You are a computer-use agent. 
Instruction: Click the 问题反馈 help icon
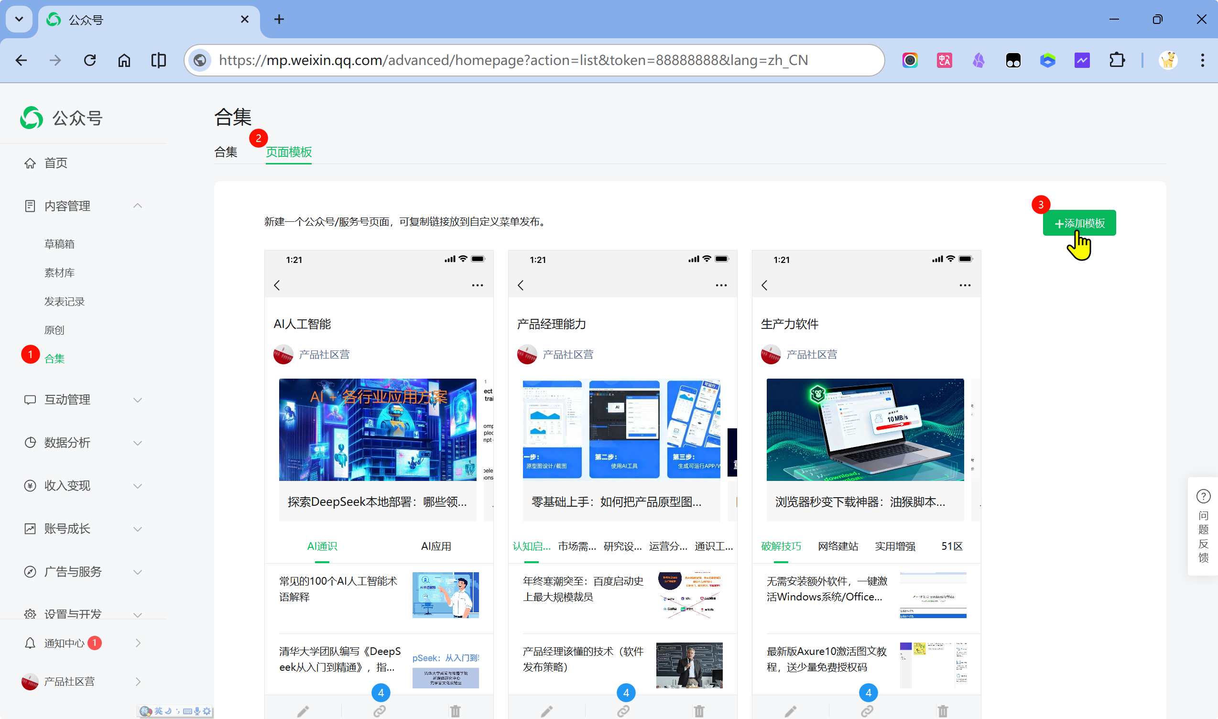1203,497
